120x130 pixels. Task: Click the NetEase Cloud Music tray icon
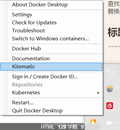coord(110,106)
